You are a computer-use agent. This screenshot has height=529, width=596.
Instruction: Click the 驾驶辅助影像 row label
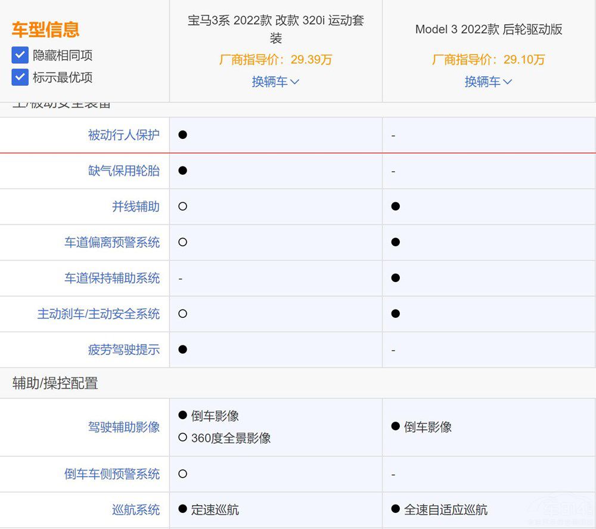[123, 426]
